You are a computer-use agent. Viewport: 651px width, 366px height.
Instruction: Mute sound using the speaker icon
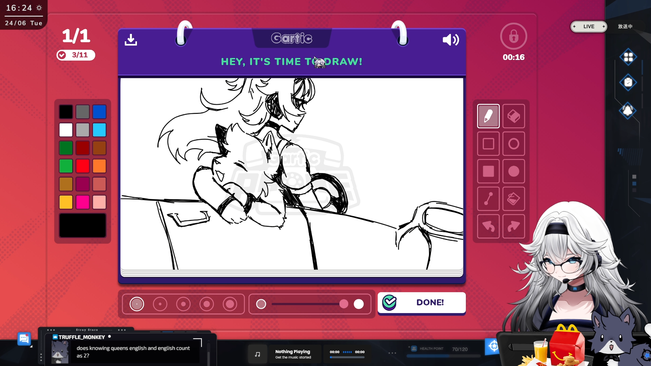[x=451, y=40]
